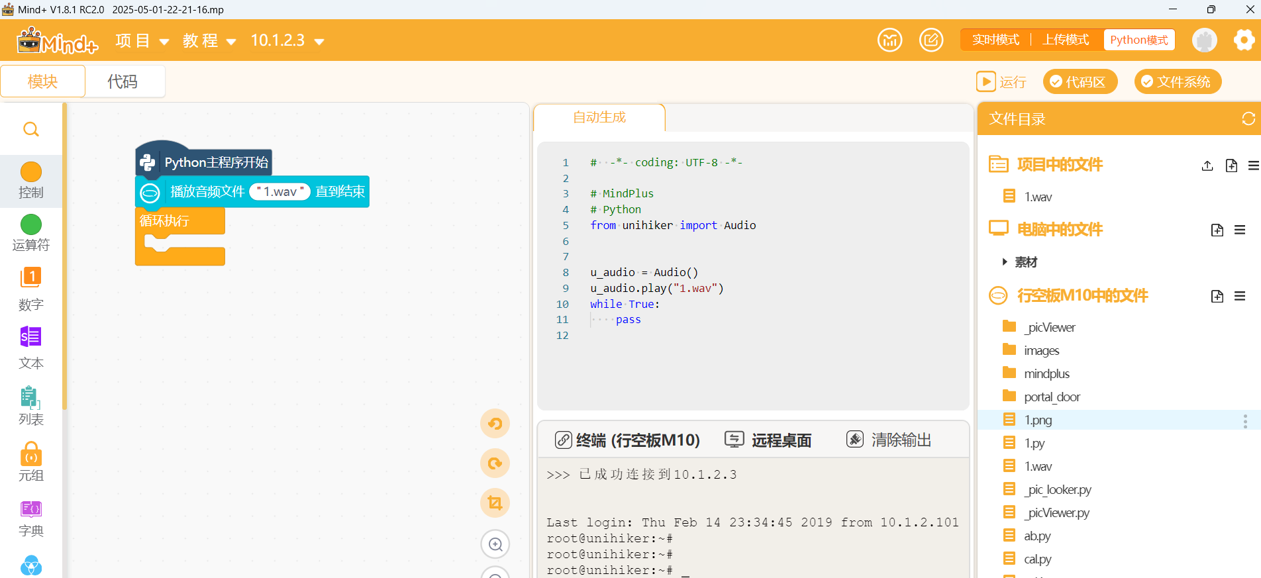Open 终端 (行空板M10) tab
The height and width of the screenshot is (578, 1261).
pyautogui.click(x=627, y=440)
